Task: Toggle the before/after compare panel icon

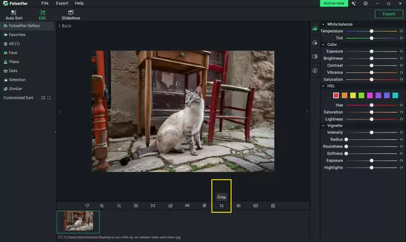Action: [315, 56]
